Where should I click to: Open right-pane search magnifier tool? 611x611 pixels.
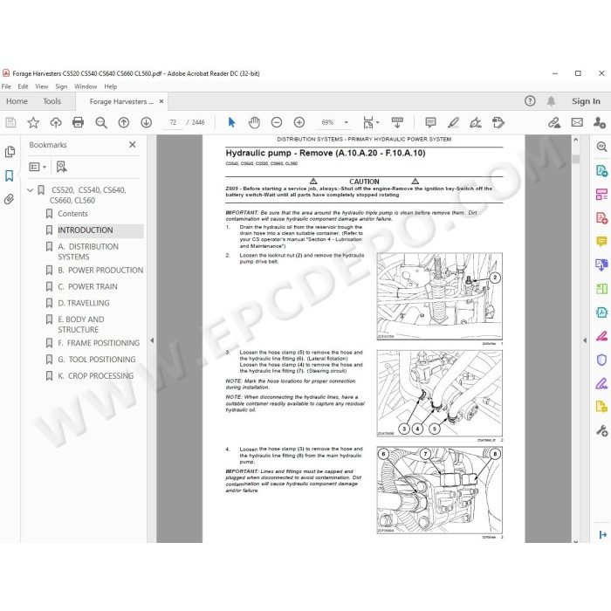click(601, 147)
